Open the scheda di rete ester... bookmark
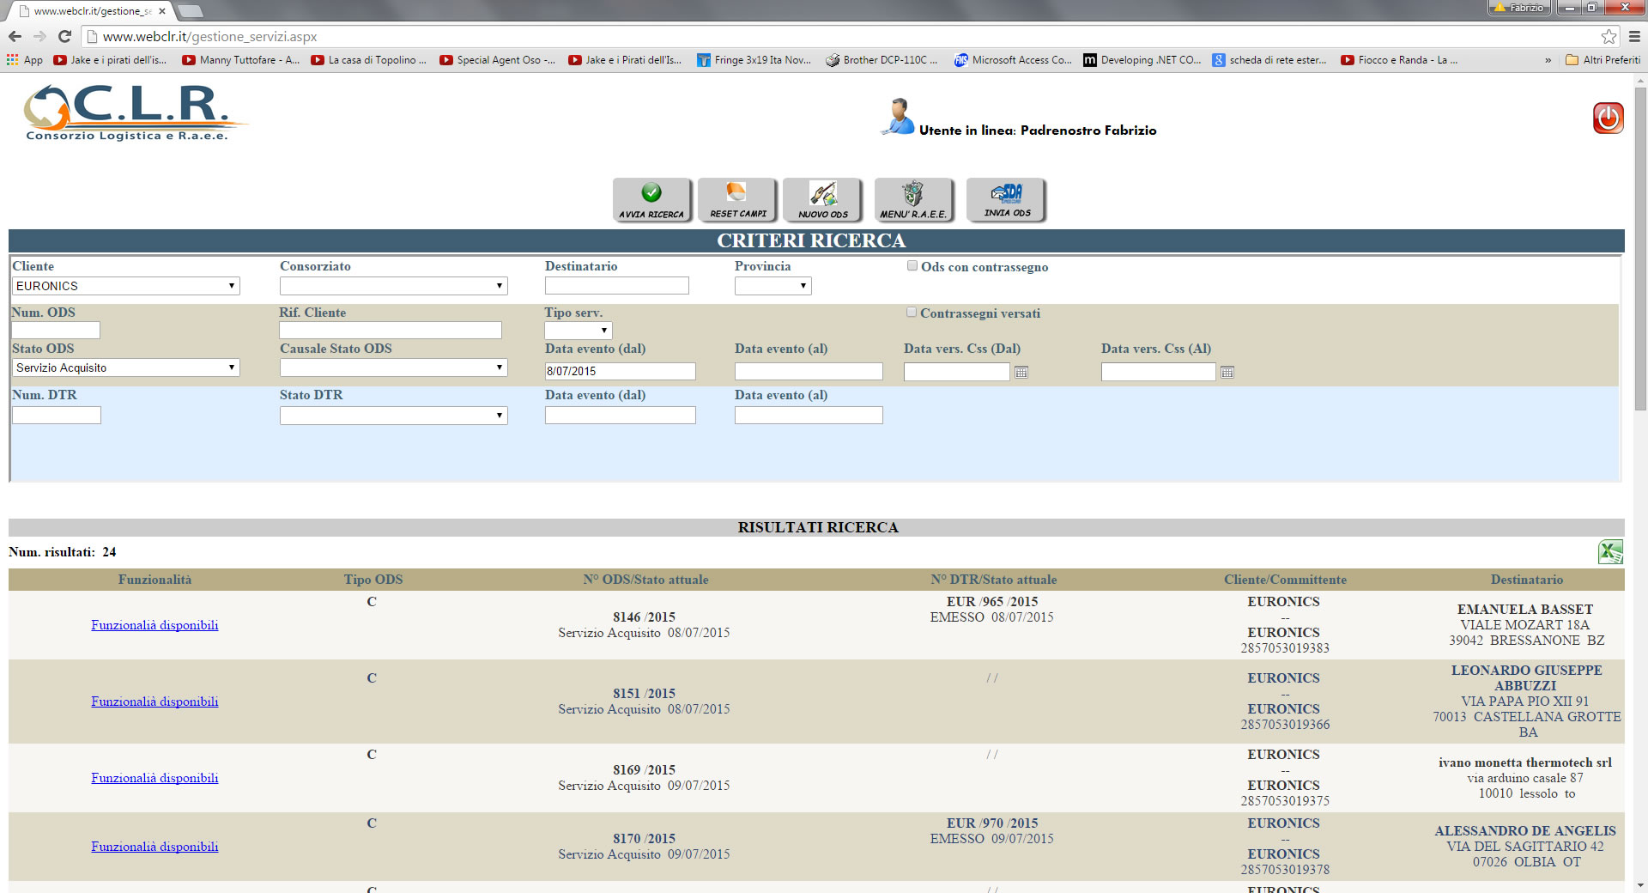 pyautogui.click(x=1269, y=60)
